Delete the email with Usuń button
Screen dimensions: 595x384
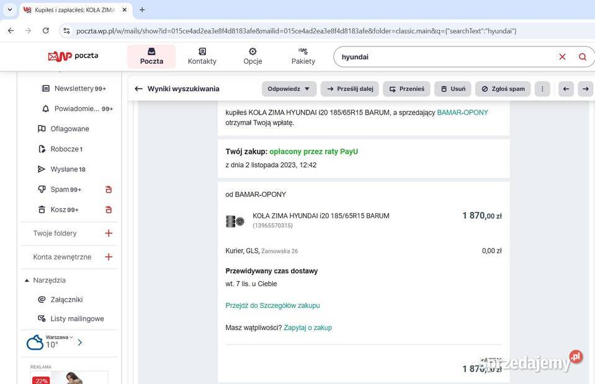(x=453, y=89)
